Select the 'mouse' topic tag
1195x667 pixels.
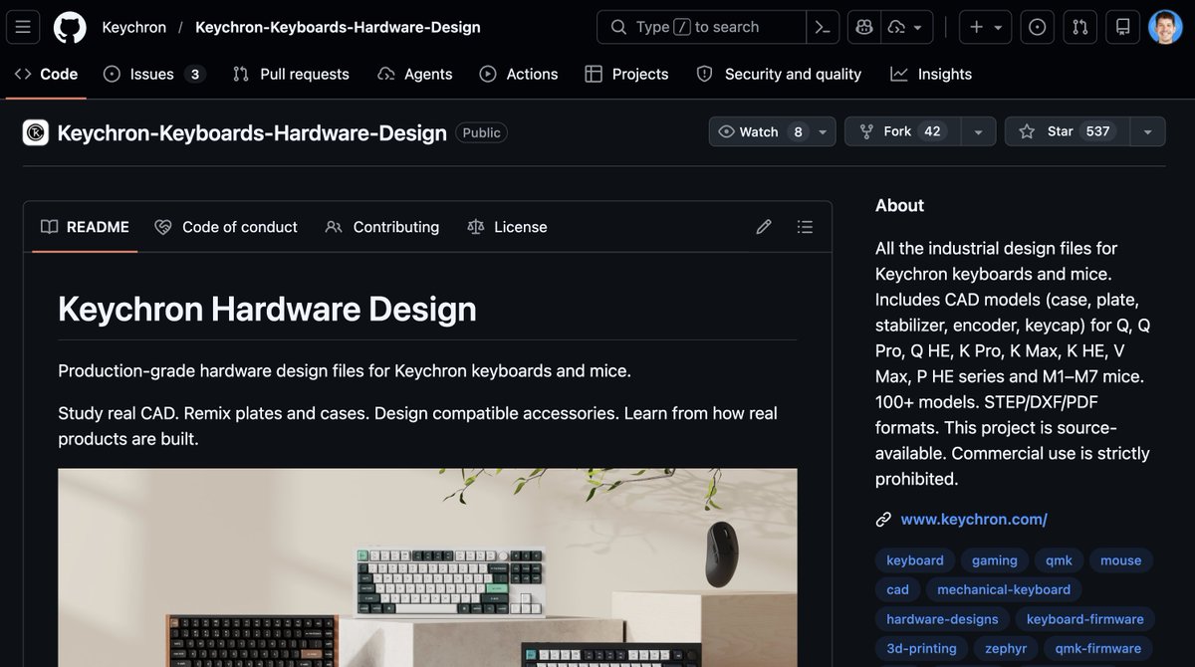(1121, 560)
